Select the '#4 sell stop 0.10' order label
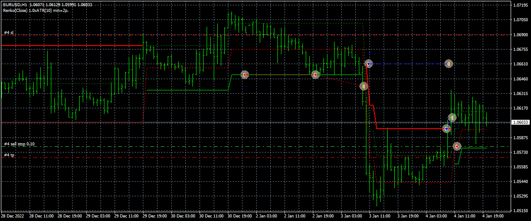Screen dimensions: 531x221 coord(19,144)
